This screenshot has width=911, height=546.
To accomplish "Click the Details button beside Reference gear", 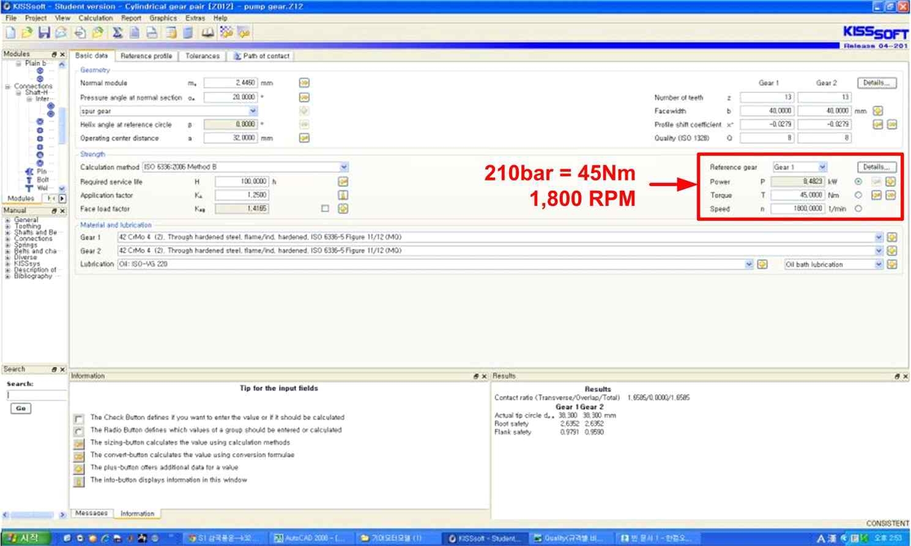I will 877,167.
